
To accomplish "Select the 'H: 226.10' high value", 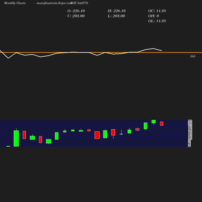I will click(117, 11).
